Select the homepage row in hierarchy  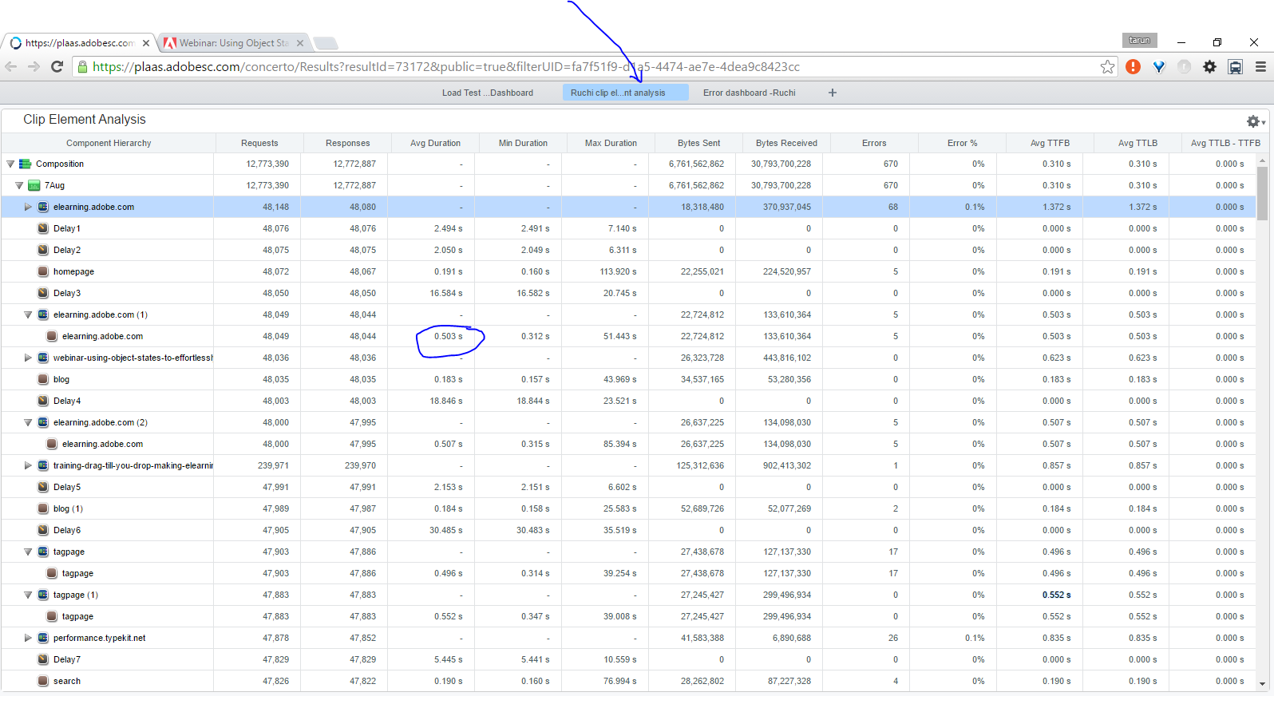pos(73,272)
